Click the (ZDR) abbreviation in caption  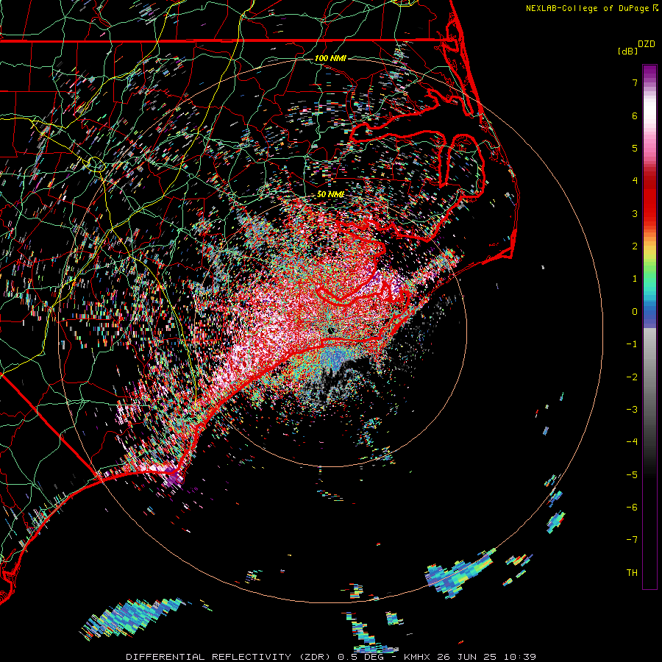tap(313, 657)
